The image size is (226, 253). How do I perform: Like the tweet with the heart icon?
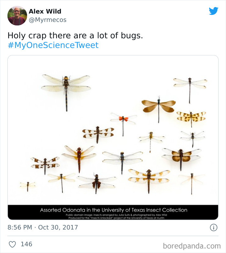pos(12,244)
